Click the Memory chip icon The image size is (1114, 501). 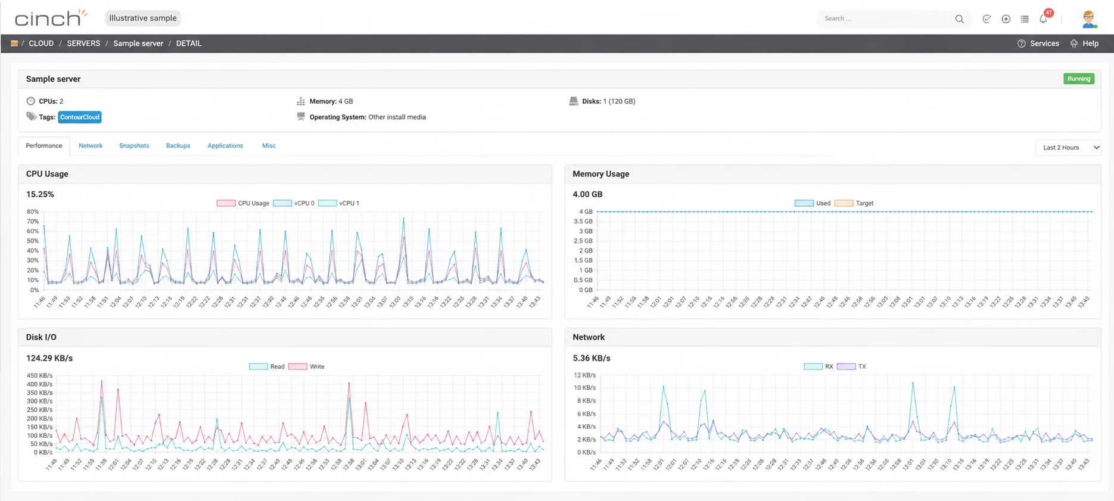click(x=301, y=101)
